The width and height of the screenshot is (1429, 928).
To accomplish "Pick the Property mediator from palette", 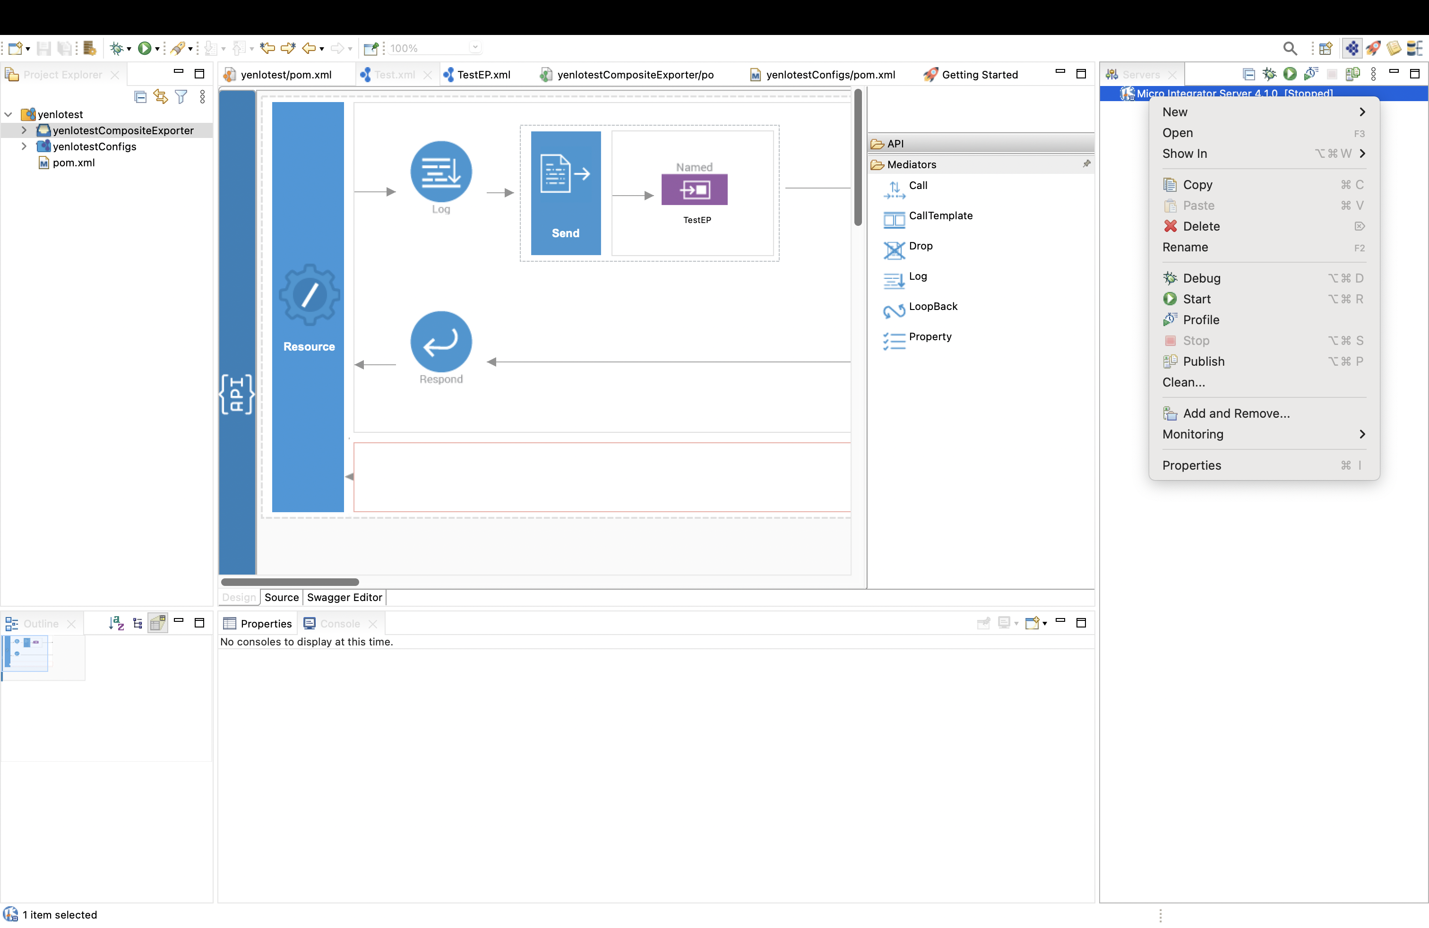I will (x=917, y=339).
